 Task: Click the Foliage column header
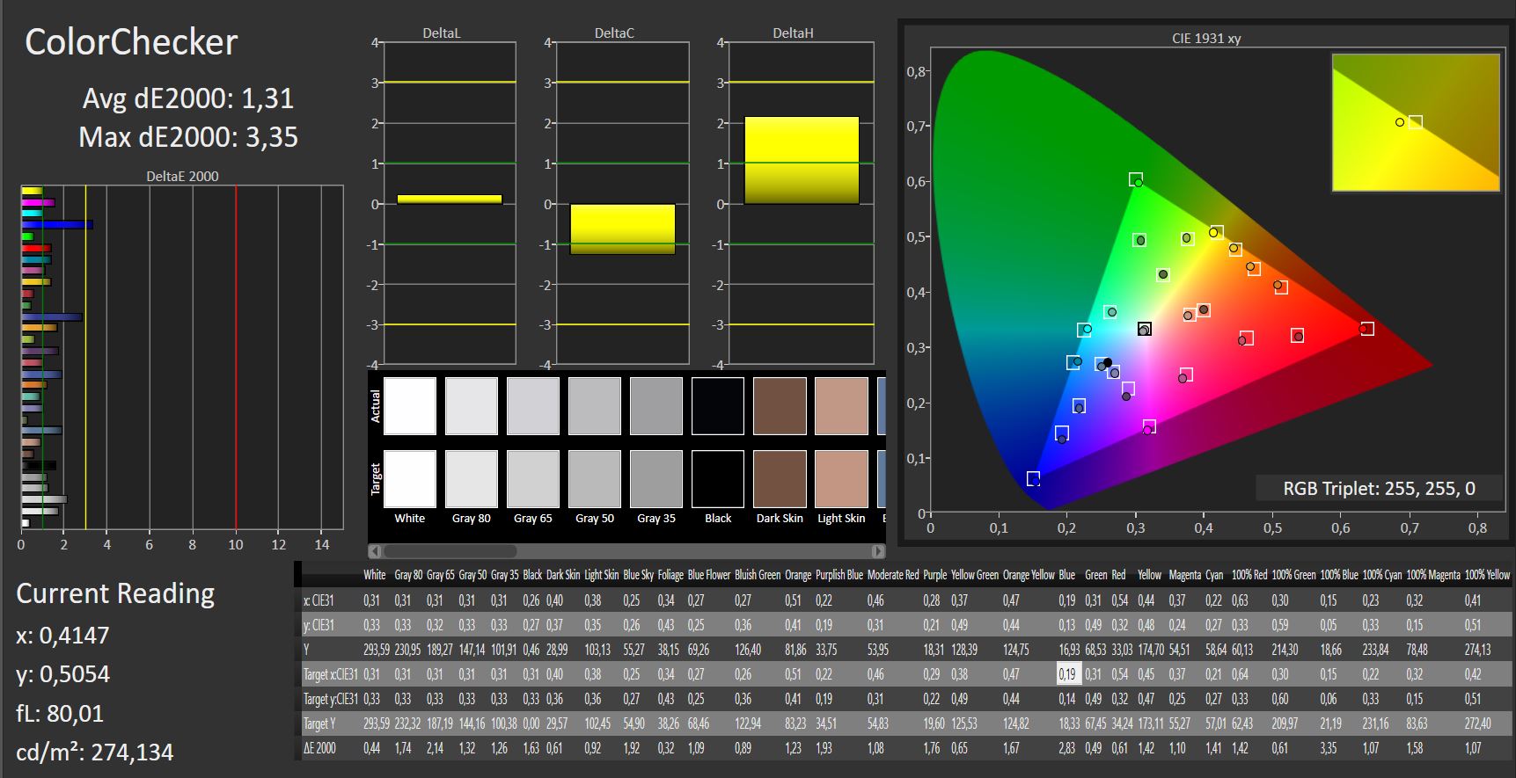[670, 575]
